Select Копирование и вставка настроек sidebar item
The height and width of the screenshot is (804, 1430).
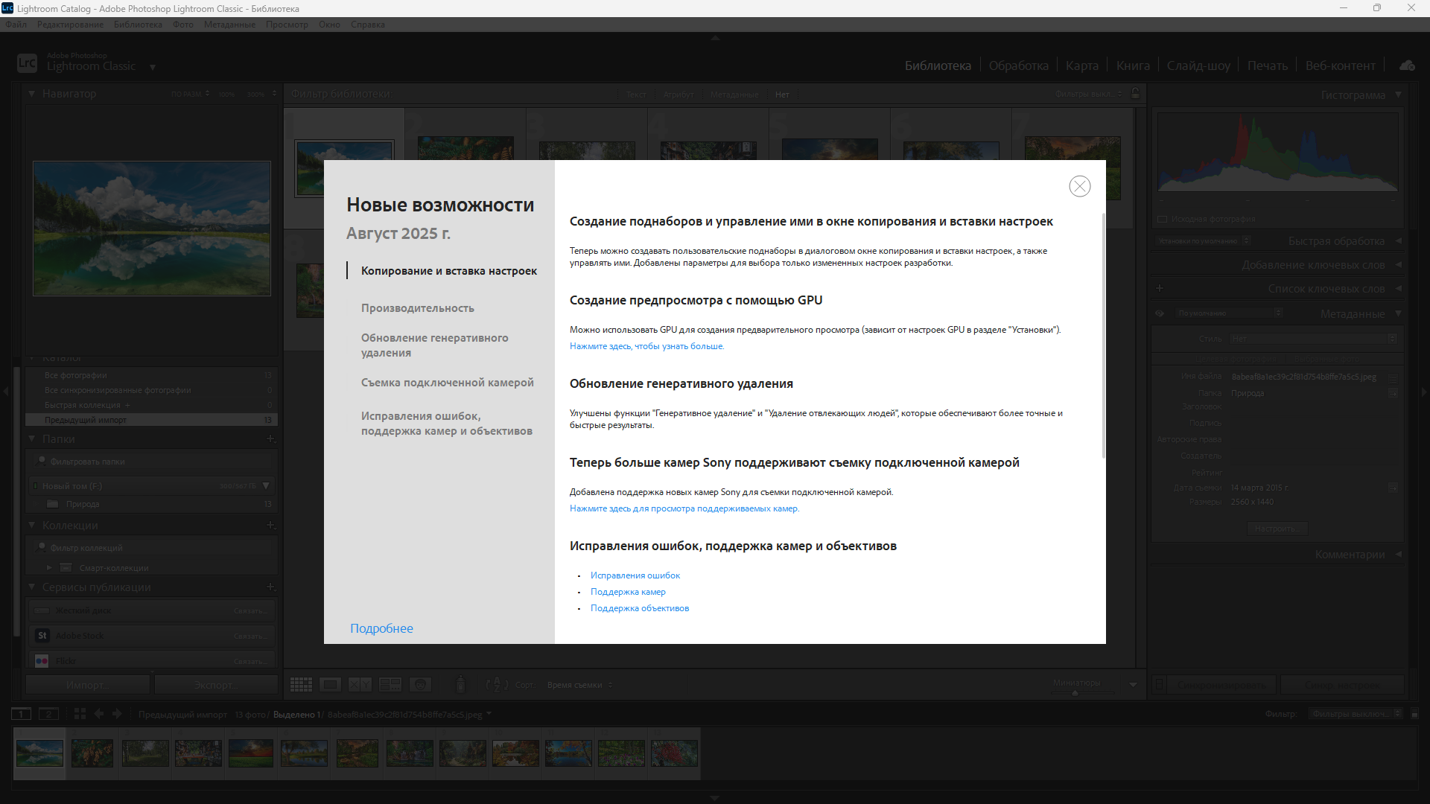[449, 271]
